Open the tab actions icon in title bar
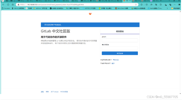The image size is (183, 100). pyautogui.click(x=12, y=1)
